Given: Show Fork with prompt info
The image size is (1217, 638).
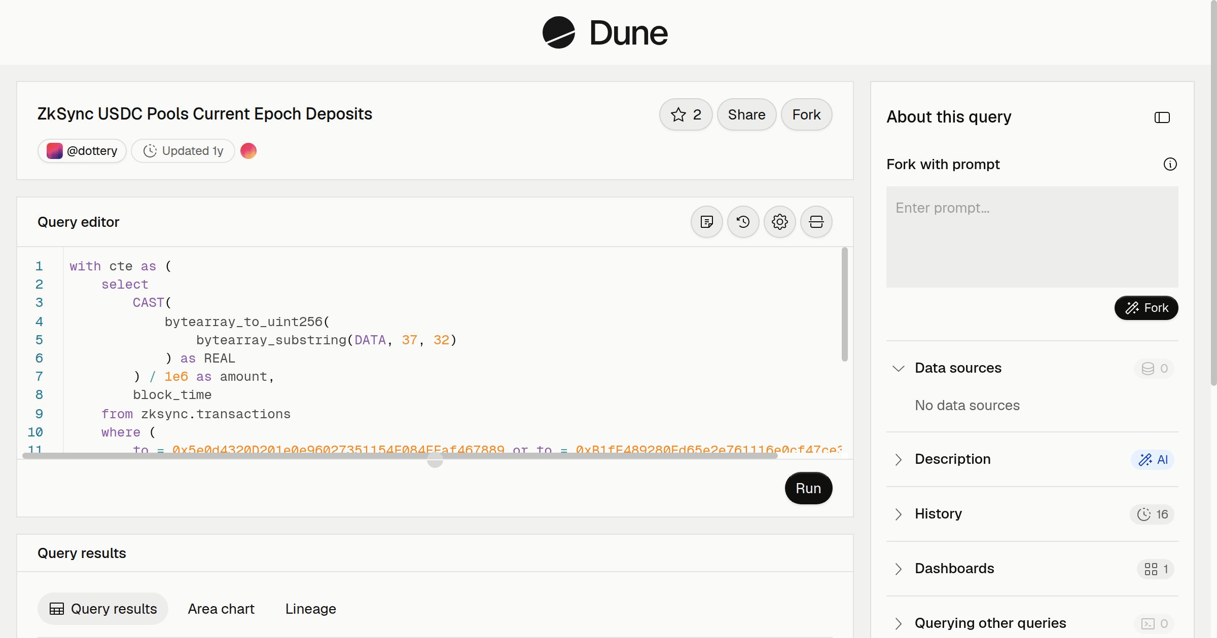Looking at the screenshot, I should click(x=1170, y=164).
